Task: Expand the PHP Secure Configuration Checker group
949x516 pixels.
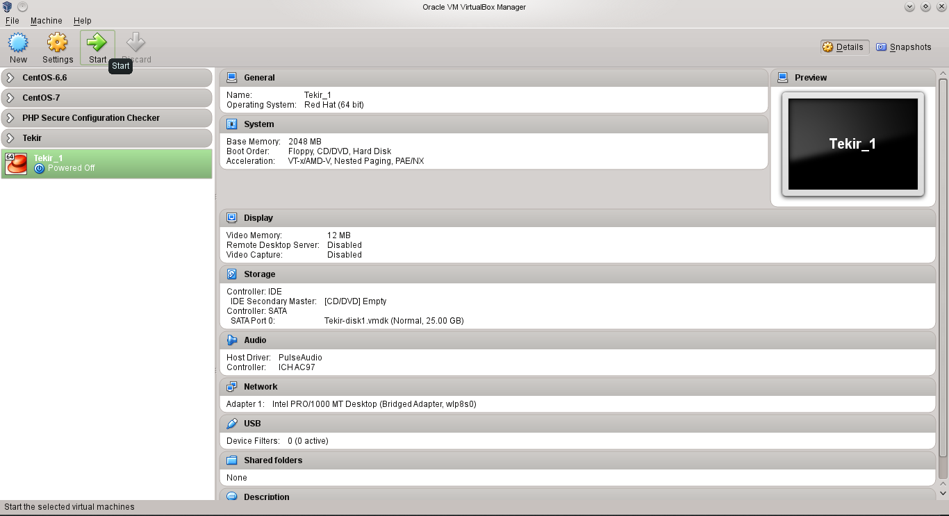Action: (x=10, y=118)
